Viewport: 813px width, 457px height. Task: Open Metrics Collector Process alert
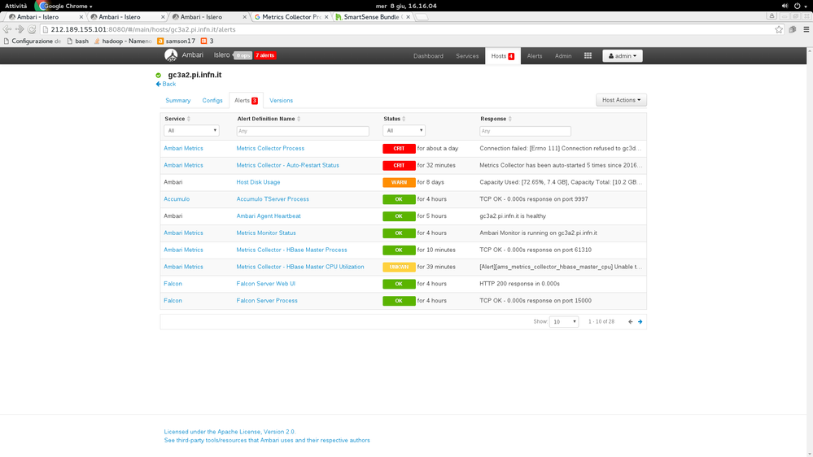point(270,148)
